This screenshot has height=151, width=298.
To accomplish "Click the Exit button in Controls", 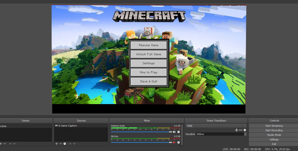I will tap(274, 144).
